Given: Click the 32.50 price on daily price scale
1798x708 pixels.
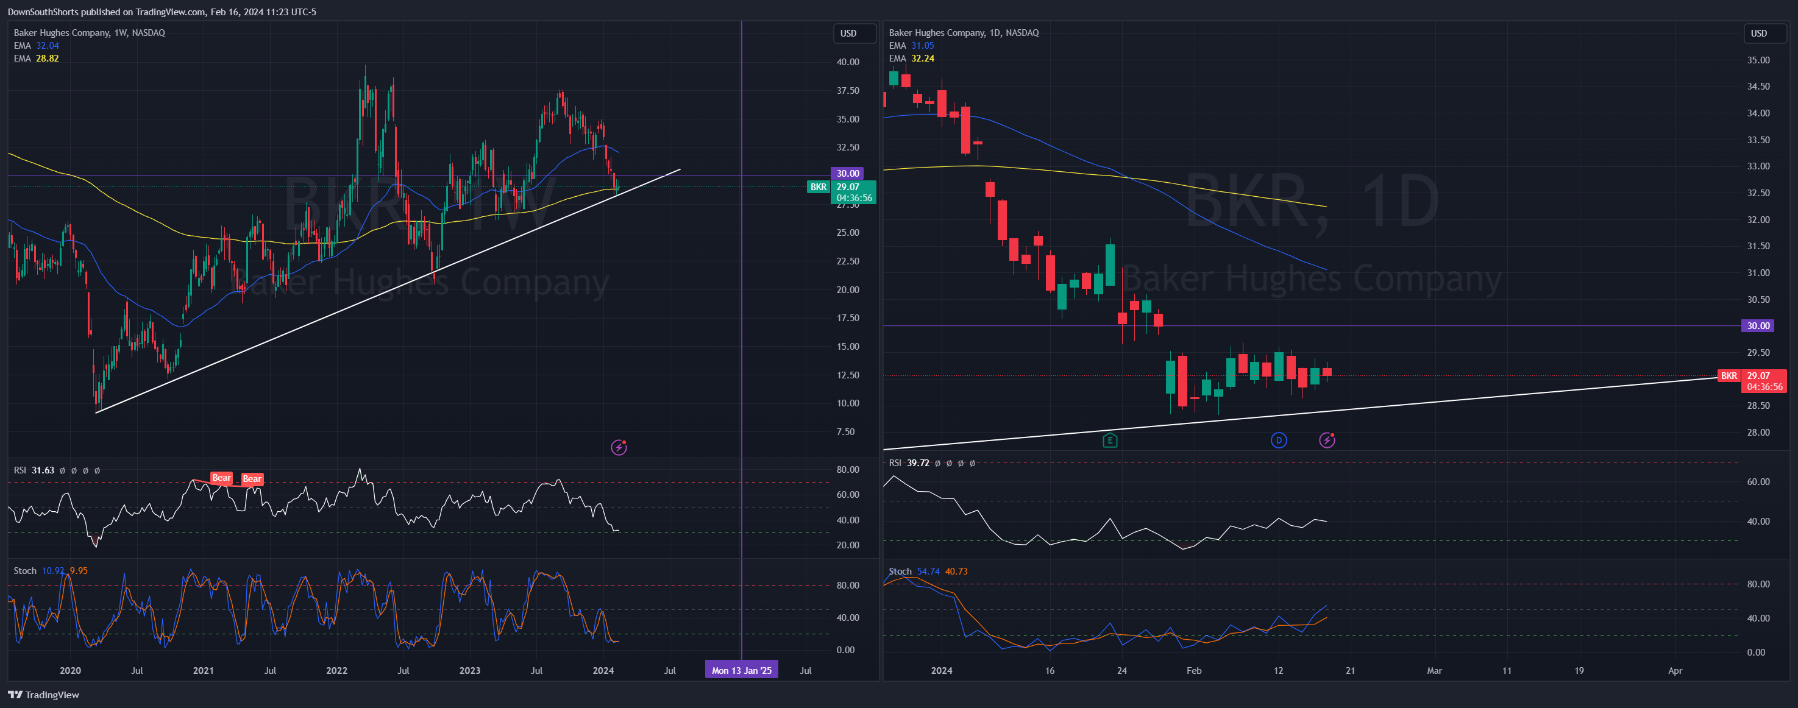Looking at the screenshot, I should coord(1758,193).
